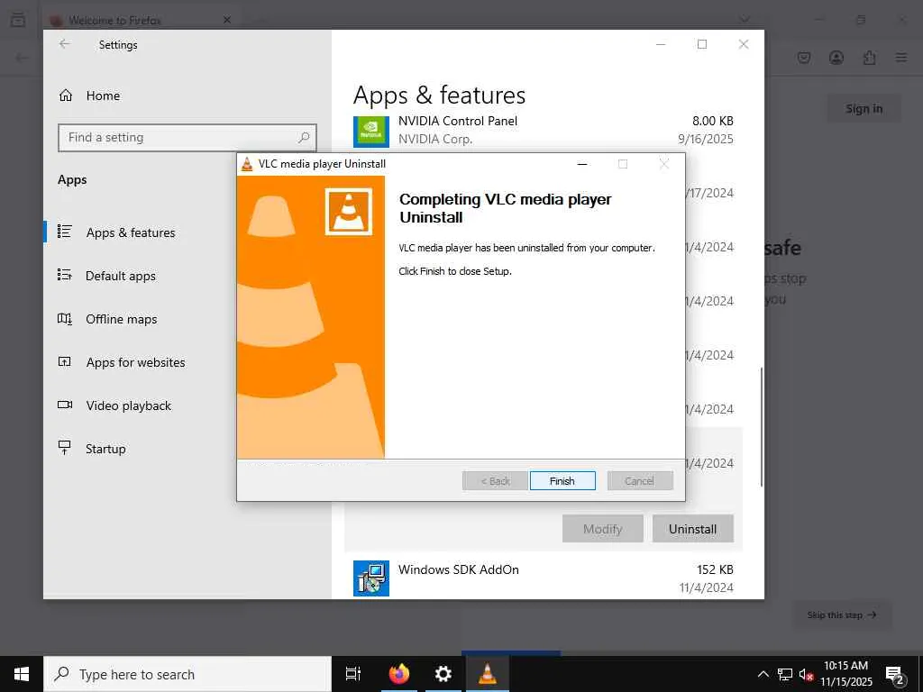The width and height of the screenshot is (923, 692).
Task: Click the greyed Cancel button in VLC dialog
Action: pyautogui.click(x=640, y=481)
